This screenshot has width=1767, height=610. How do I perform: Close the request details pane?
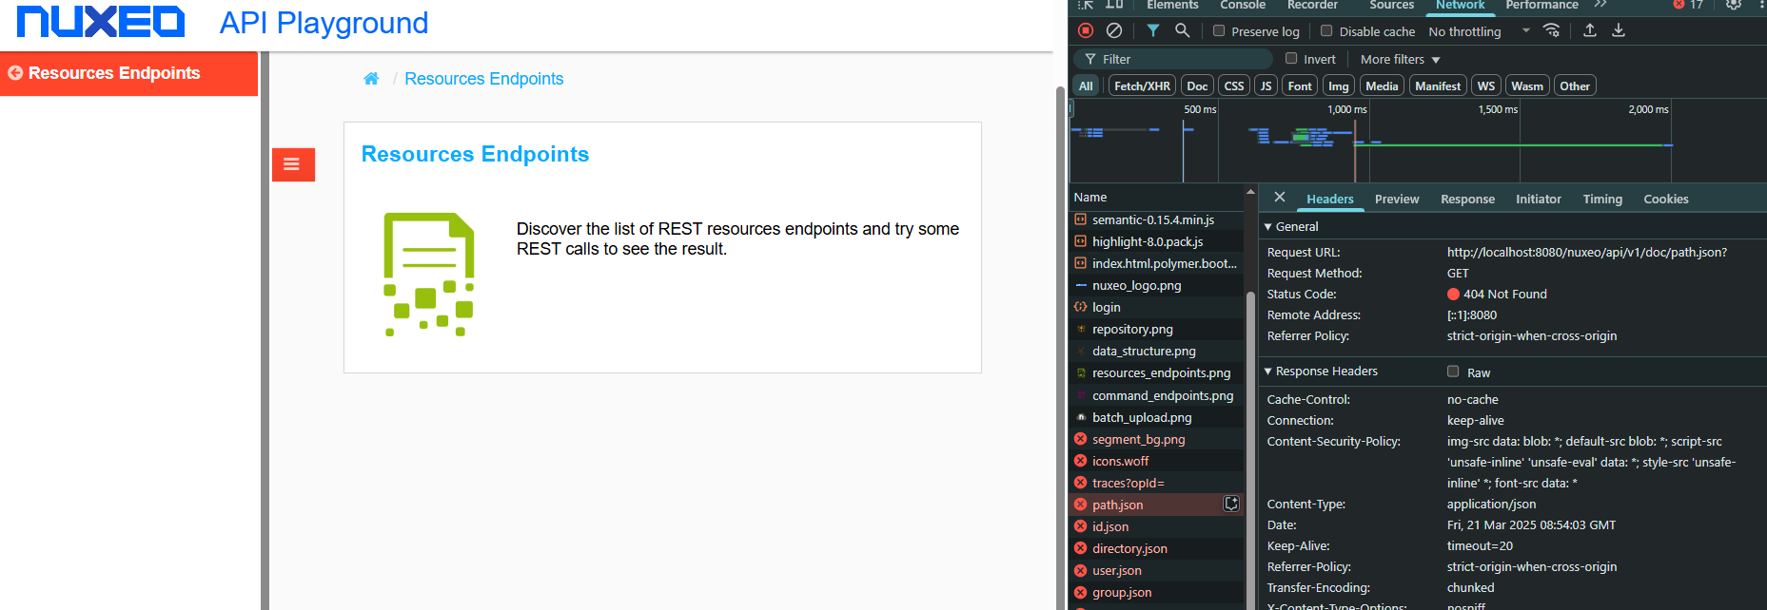(1280, 197)
